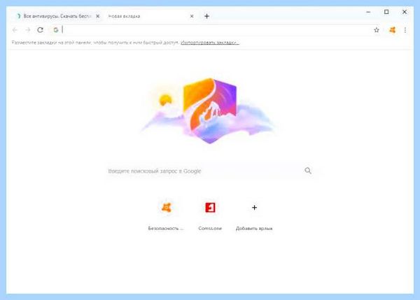Open the Avast security extension icon in toolbar
420x300 pixels.
tap(392, 30)
